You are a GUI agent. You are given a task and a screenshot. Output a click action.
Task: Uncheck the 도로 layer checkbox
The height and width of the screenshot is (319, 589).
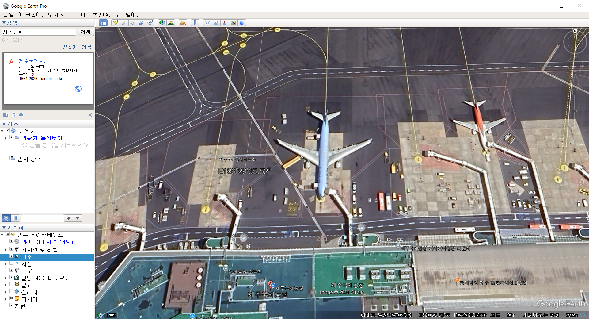click(12, 270)
